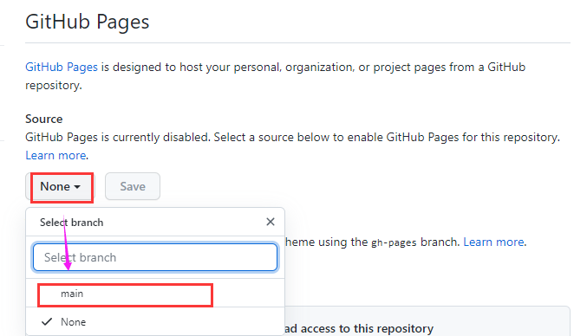Focus the Select branch filter field
Screen dimensions: 587x336
[x=155, y=257]
